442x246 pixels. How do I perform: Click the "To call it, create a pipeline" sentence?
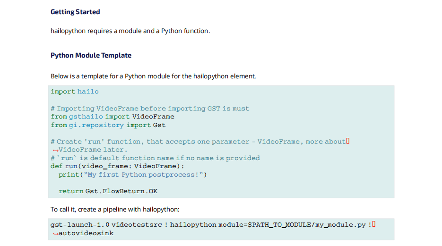coord(115,209)
